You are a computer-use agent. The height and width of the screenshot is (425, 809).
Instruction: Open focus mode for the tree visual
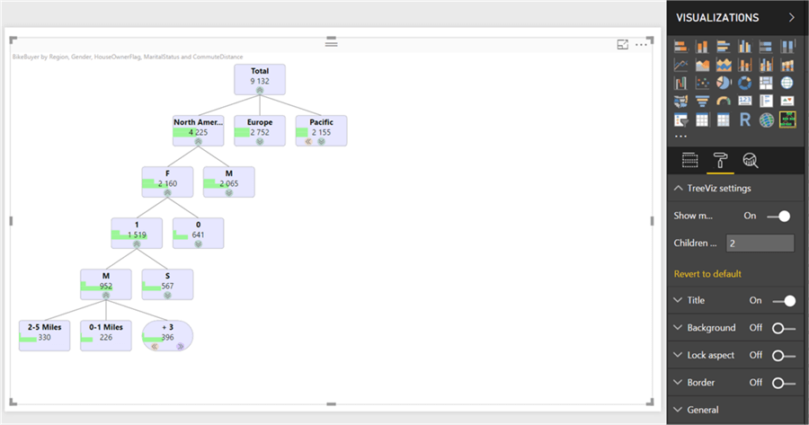click(623, 45)
